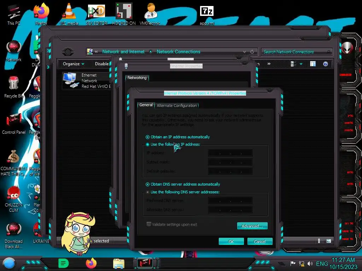
Task: Open the view options dropdown arrow
Action: coord(301,64)
